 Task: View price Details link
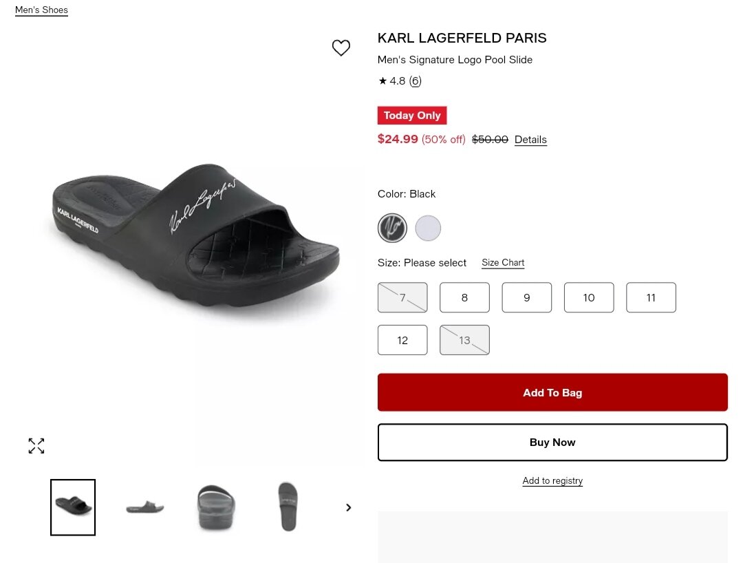coord(530,140)
